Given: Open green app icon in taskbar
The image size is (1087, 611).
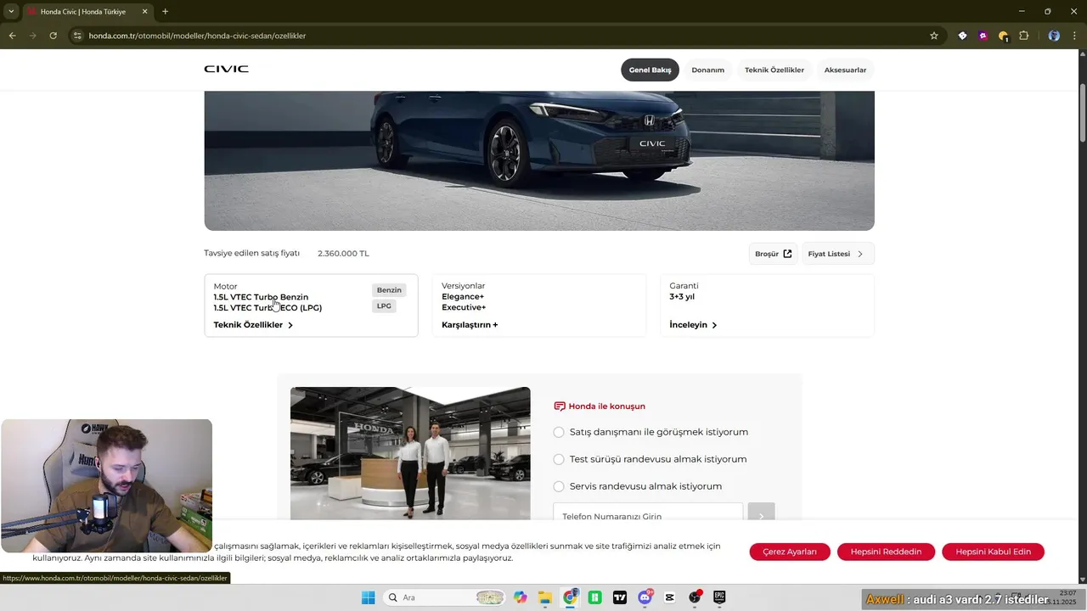Looking at the screenshot, I should [x=595, y=597].
